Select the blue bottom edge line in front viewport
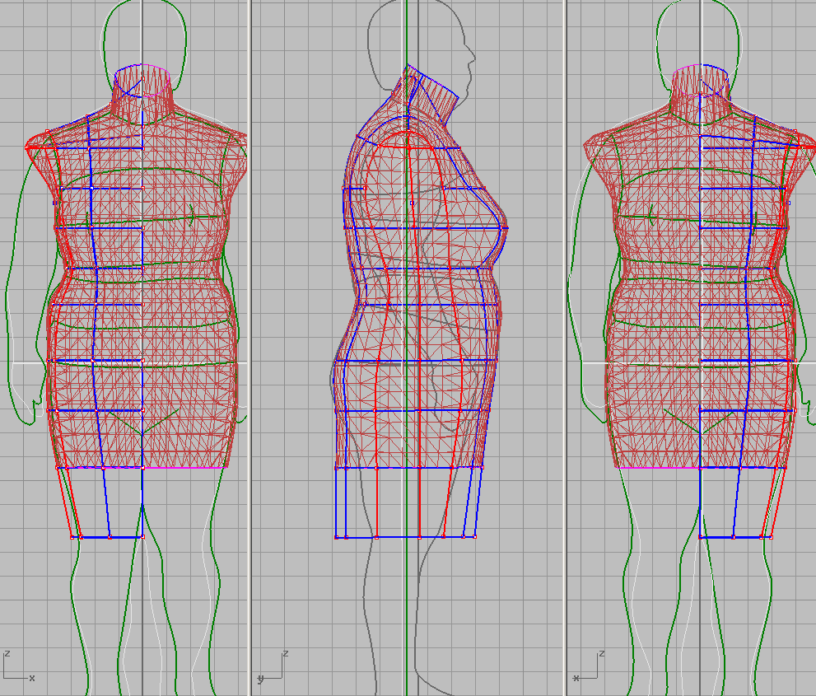The image size is (816, 696). point(107,537)
